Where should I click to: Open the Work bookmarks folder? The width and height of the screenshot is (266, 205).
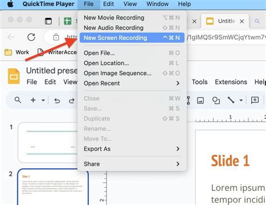click(x=17, y=52)
